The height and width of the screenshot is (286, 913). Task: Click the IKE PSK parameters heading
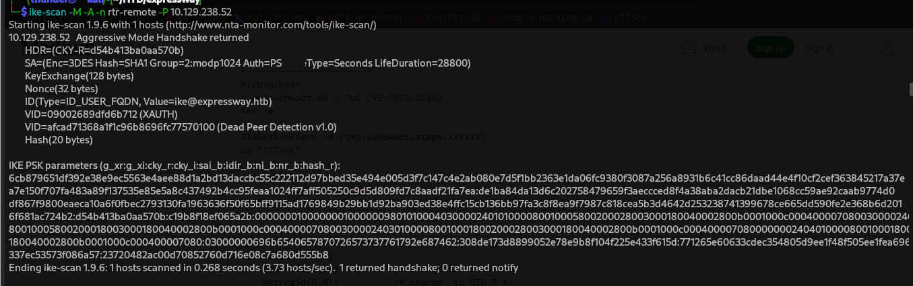(175, 166)
